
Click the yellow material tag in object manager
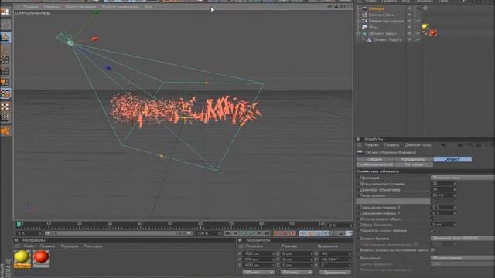coord(425,27)
